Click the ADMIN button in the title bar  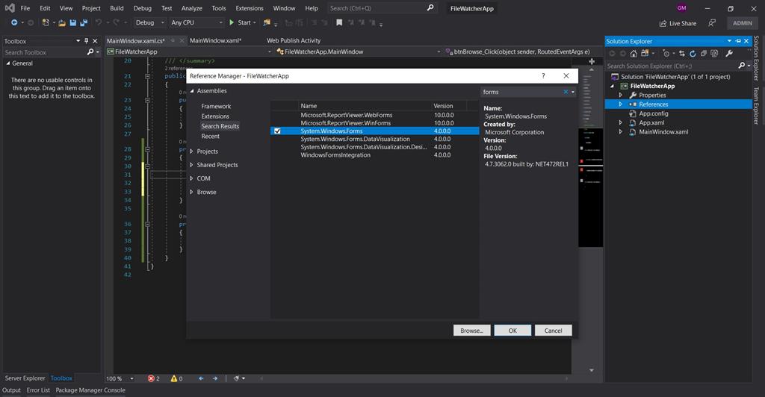point(743,23)
